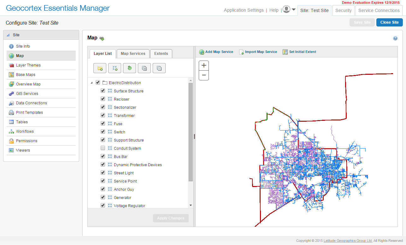The width and height of the screenshot is (406, 245).
Task: Toggle the Street Light layer checkbox
Action: pos(103,173)
